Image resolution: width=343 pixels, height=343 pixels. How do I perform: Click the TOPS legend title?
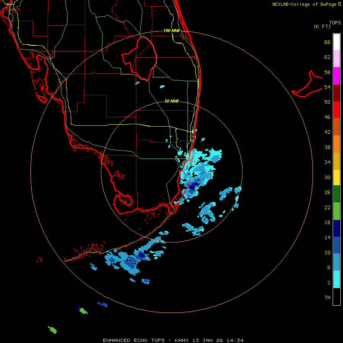point(335,22)
